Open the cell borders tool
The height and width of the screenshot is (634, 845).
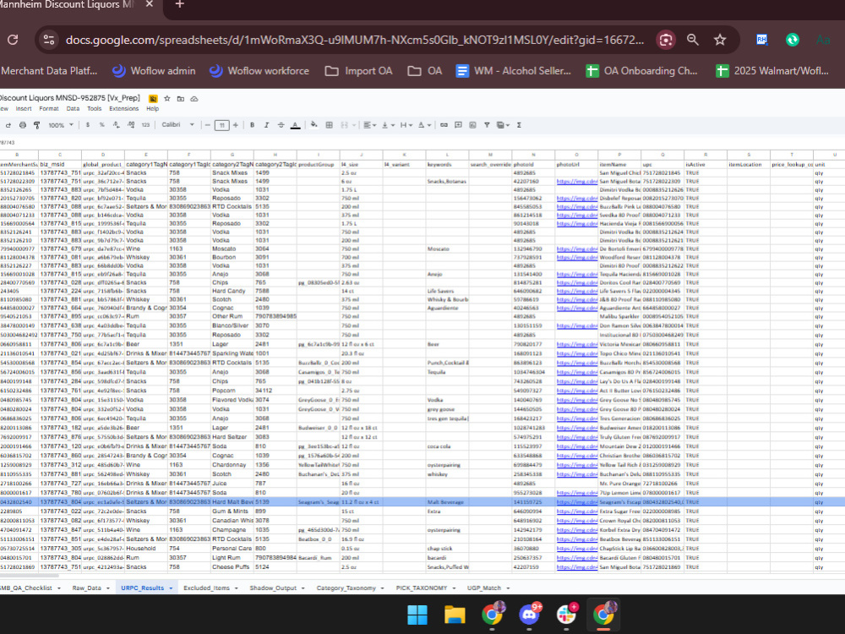pyautogui.click(x=330, y=125)
